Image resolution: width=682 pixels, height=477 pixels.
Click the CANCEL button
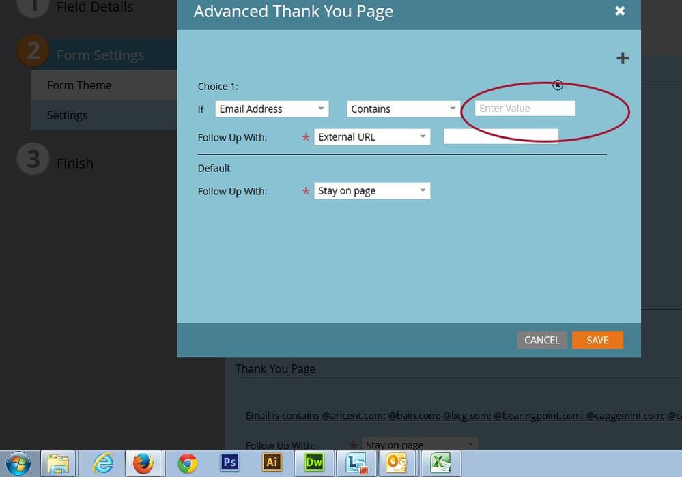[541, 340]
